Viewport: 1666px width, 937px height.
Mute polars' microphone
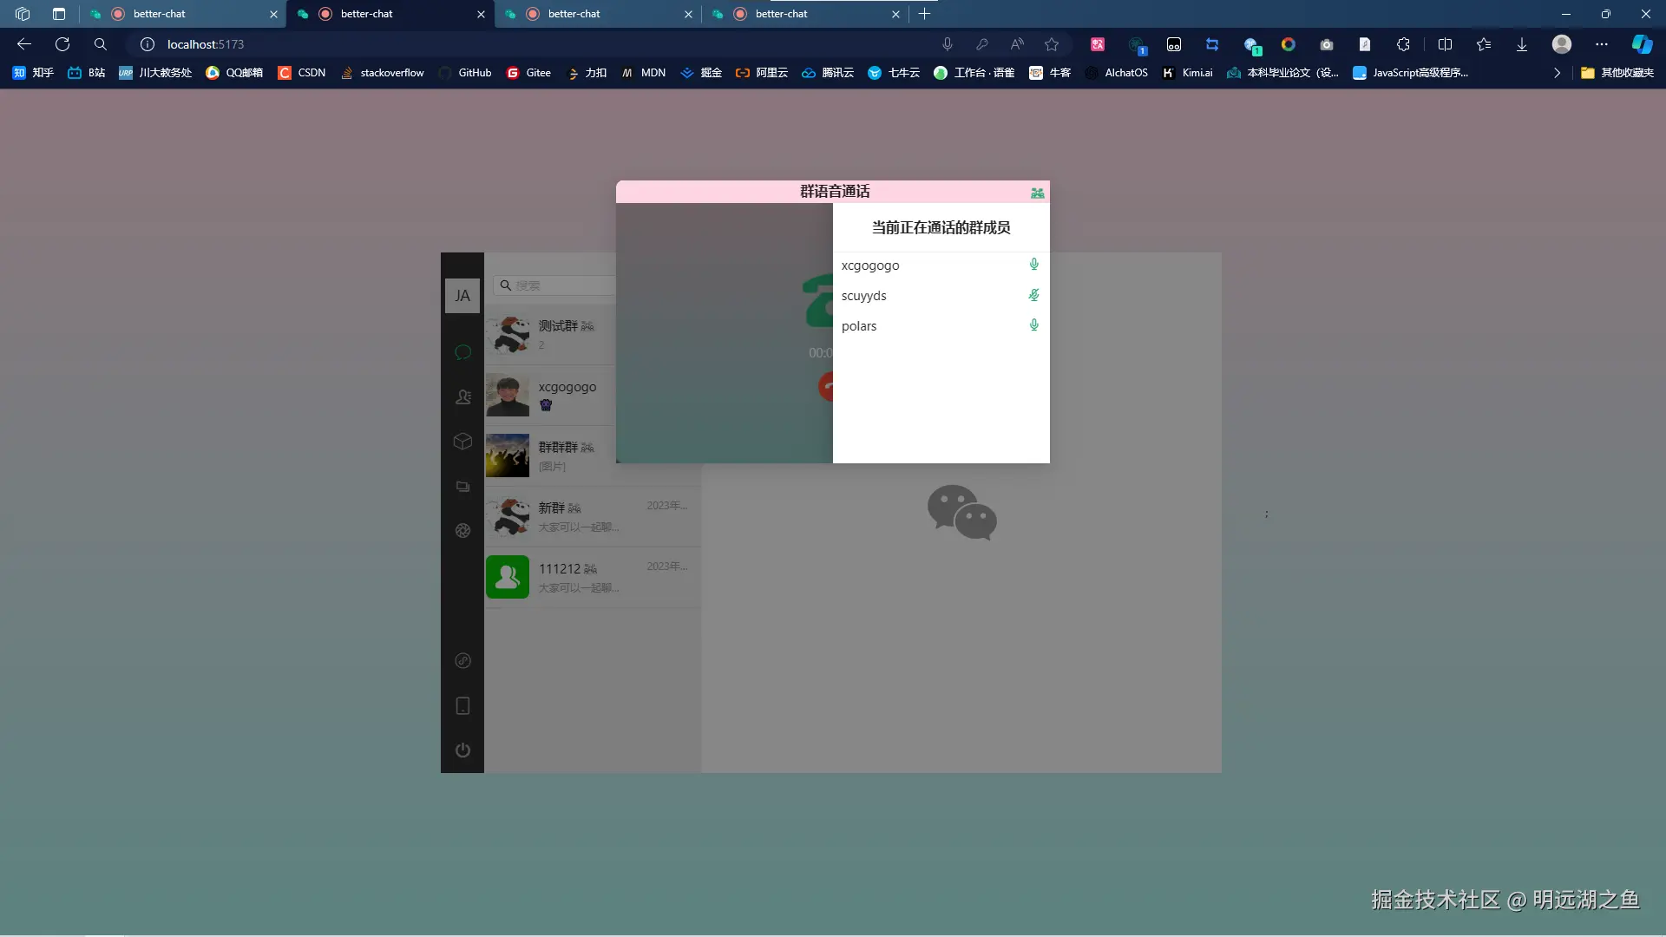click(1034, 325)
